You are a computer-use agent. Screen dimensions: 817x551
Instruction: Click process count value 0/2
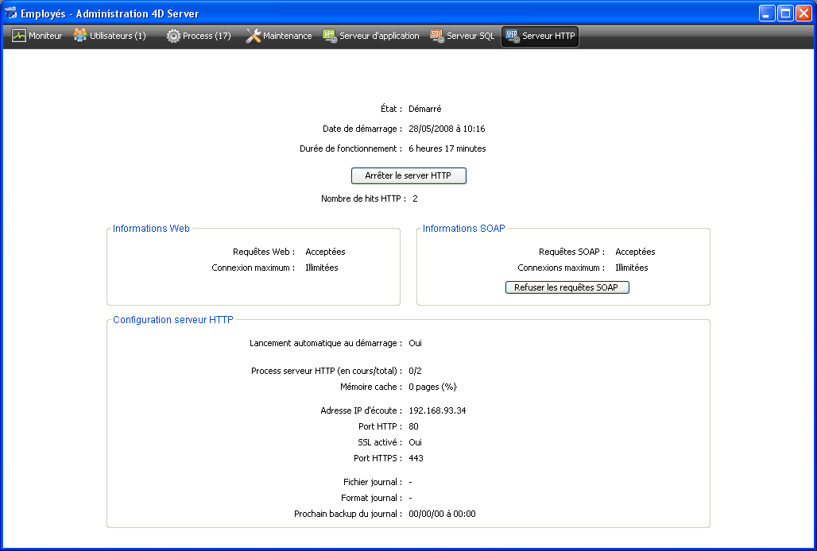click(415, 371)
